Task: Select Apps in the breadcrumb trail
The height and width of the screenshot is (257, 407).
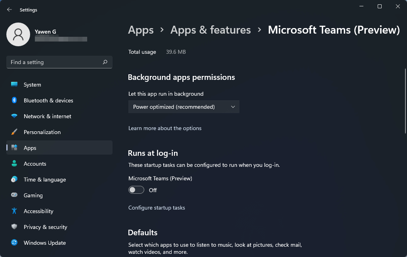Action: 141,30
